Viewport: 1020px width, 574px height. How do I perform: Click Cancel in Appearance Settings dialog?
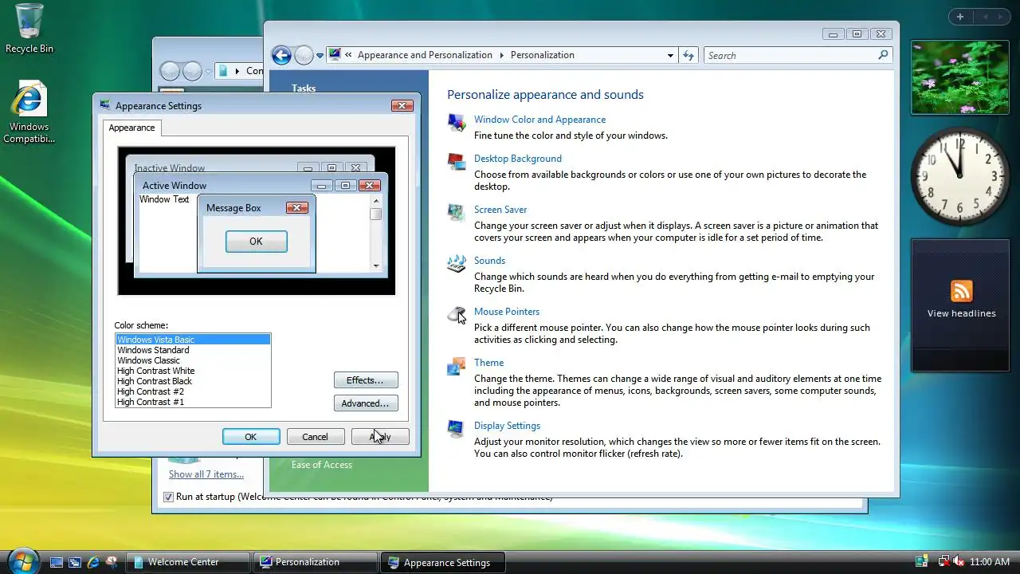coord(315,437)
